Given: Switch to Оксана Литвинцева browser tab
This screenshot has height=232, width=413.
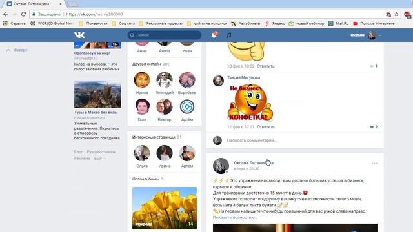Looking at the screenshot, I should pos(35,4).
